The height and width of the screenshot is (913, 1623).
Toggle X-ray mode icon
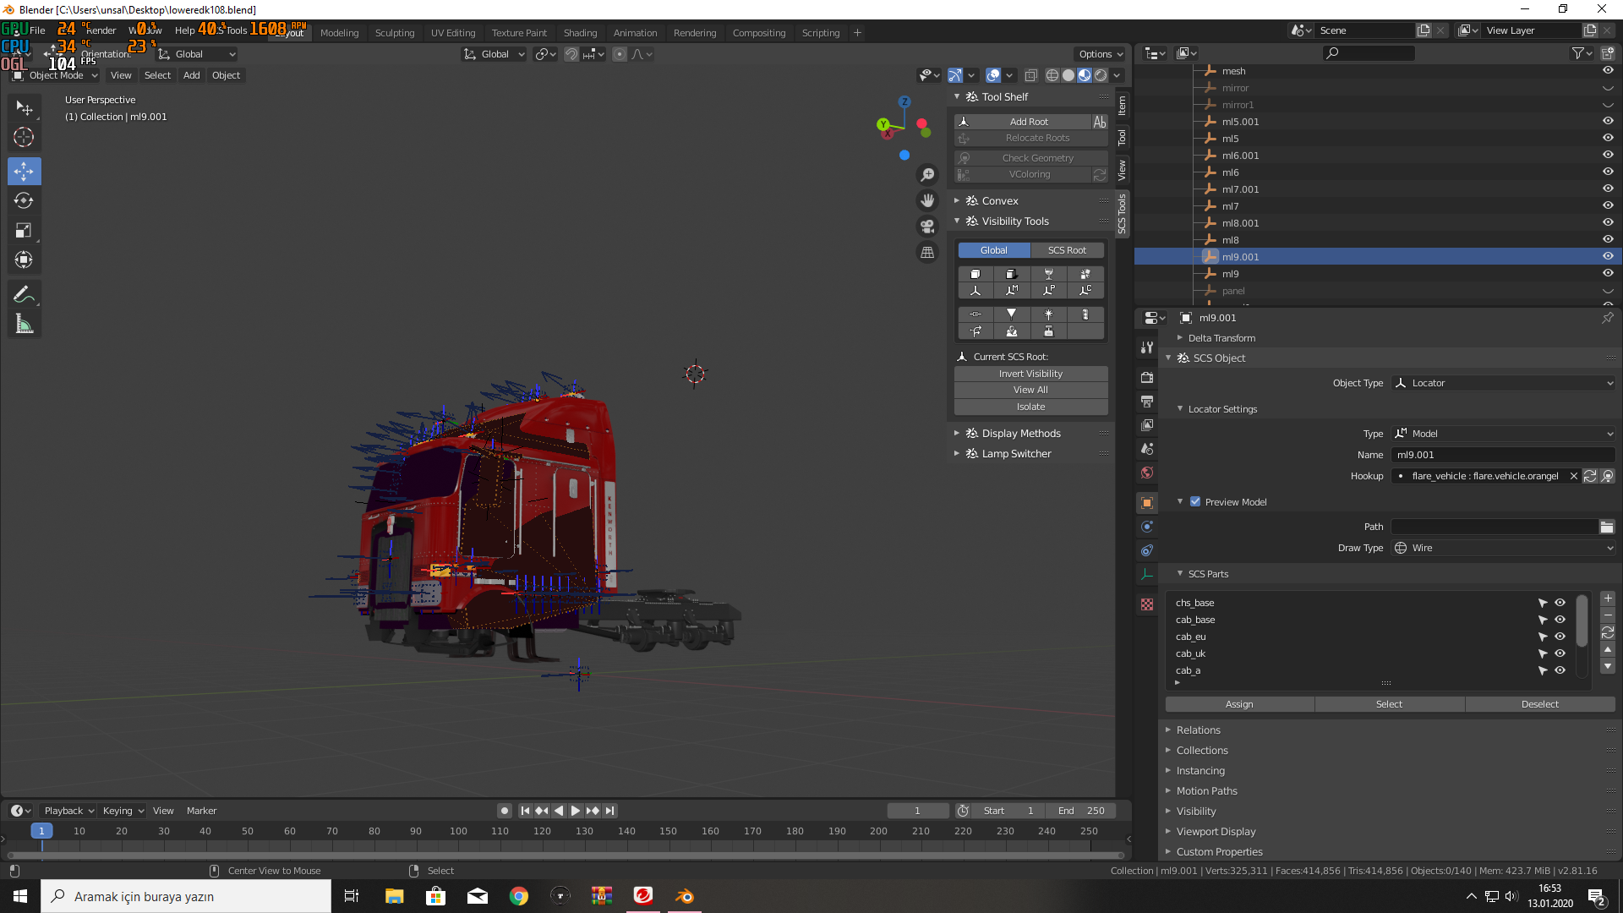pyautogui.click(x=1031, y=75)
